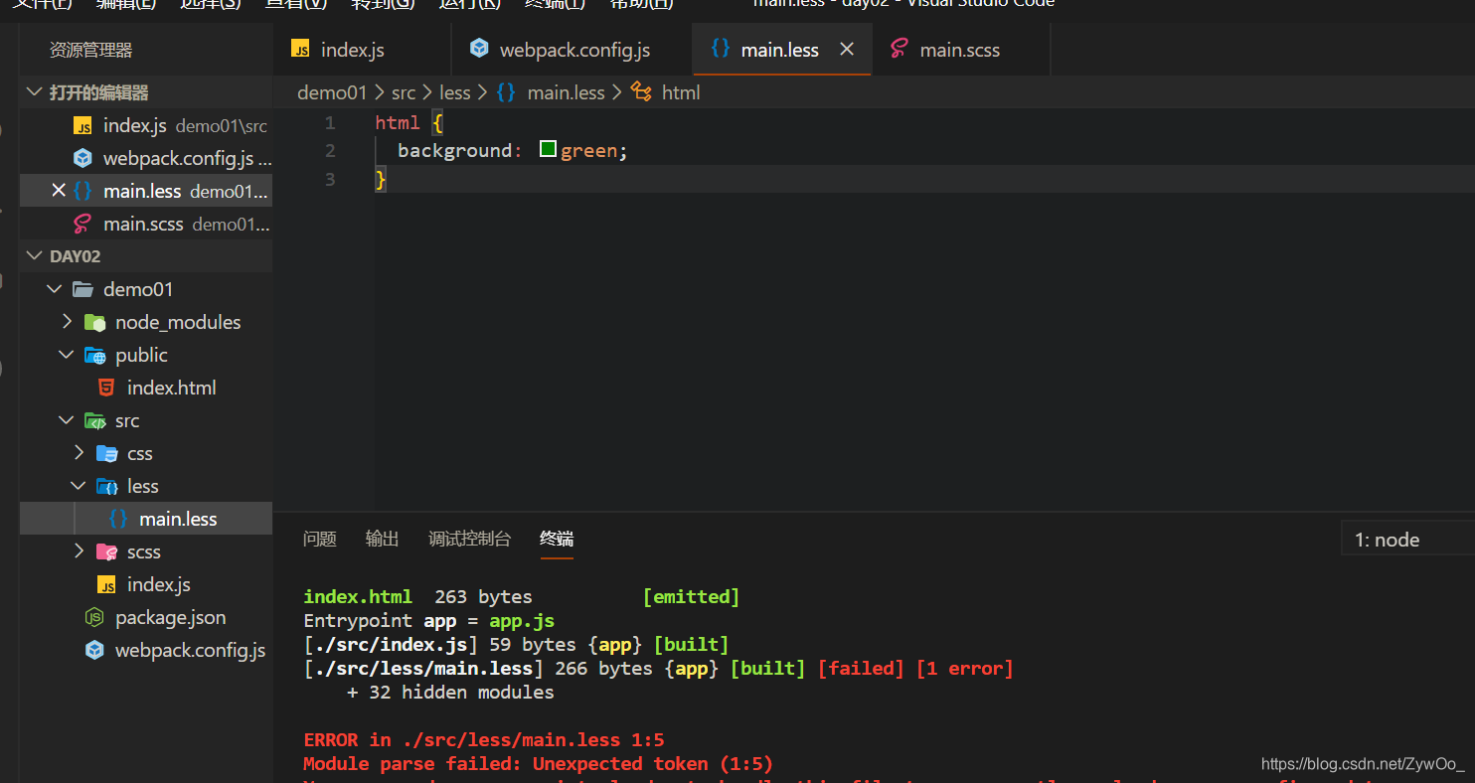
Task: Close main.less from open editors list
Action: (59, 191)
